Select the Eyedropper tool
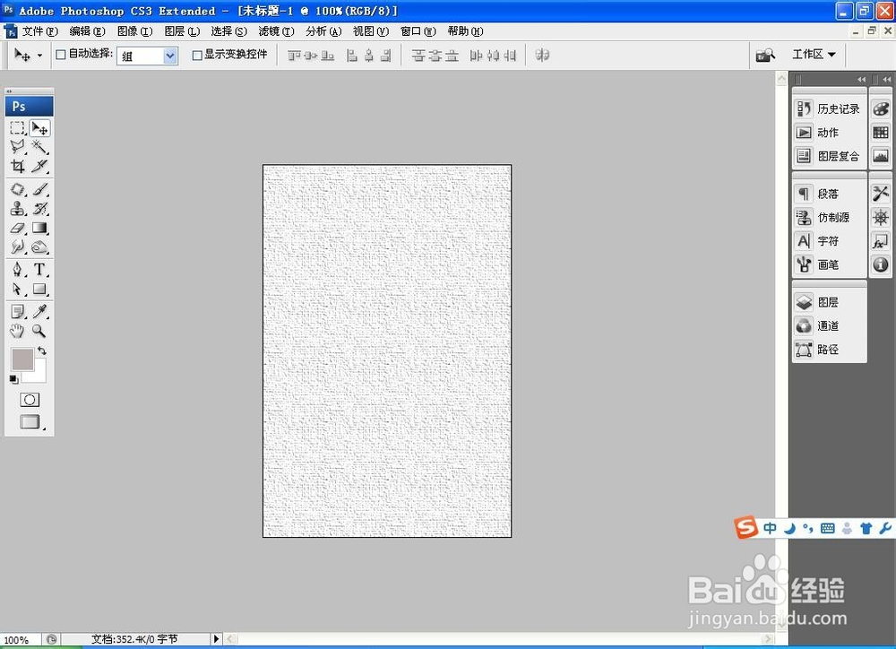Image resolution: width=896 pixels, height=649 pixels. click(39, 312)
